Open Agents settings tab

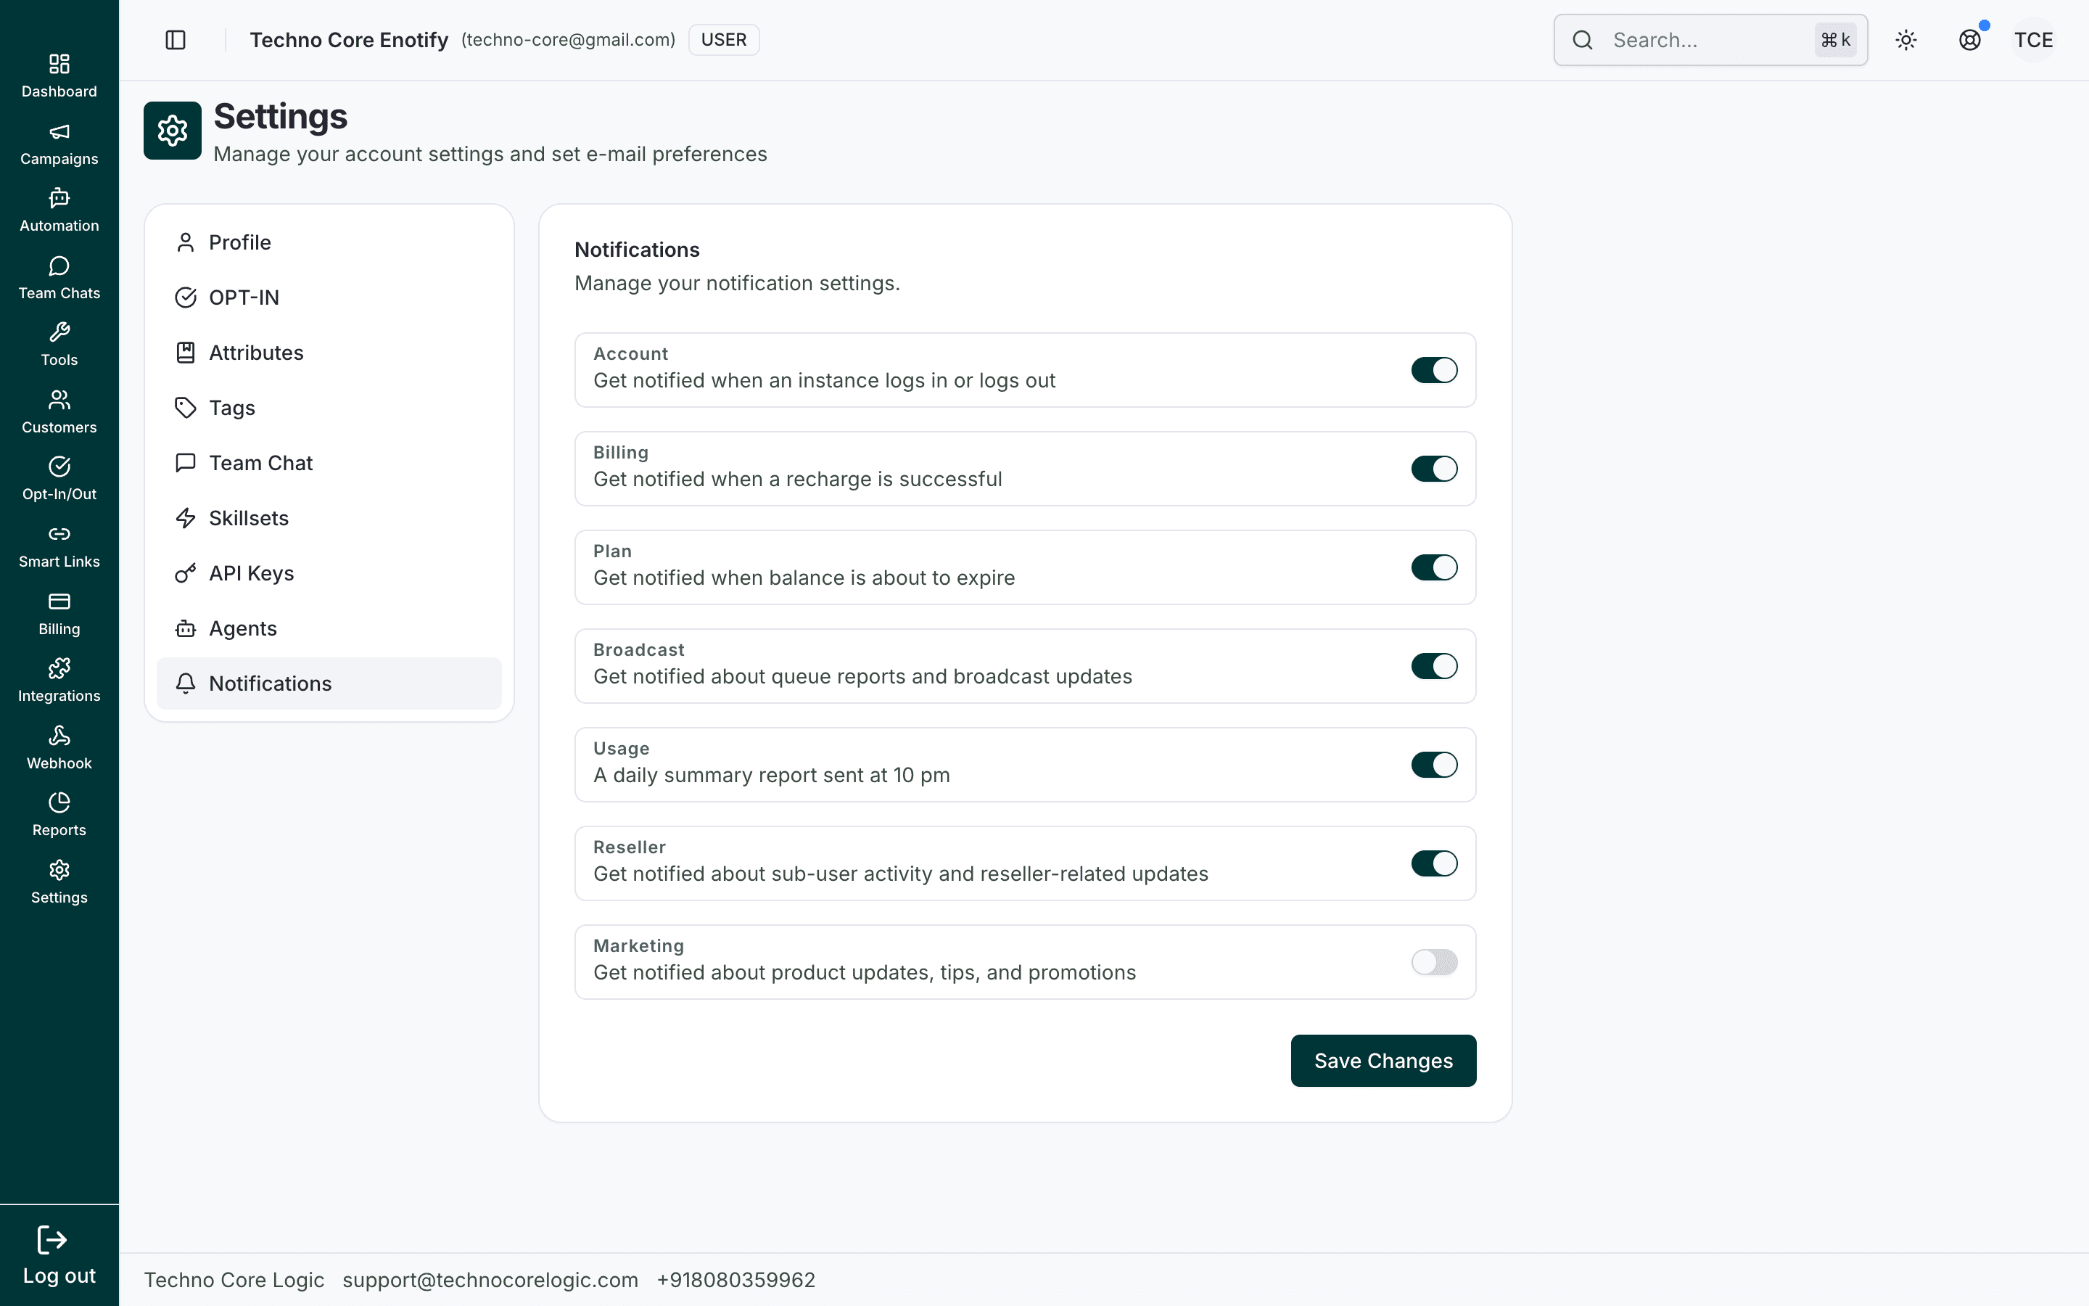(x=329, y=628)
